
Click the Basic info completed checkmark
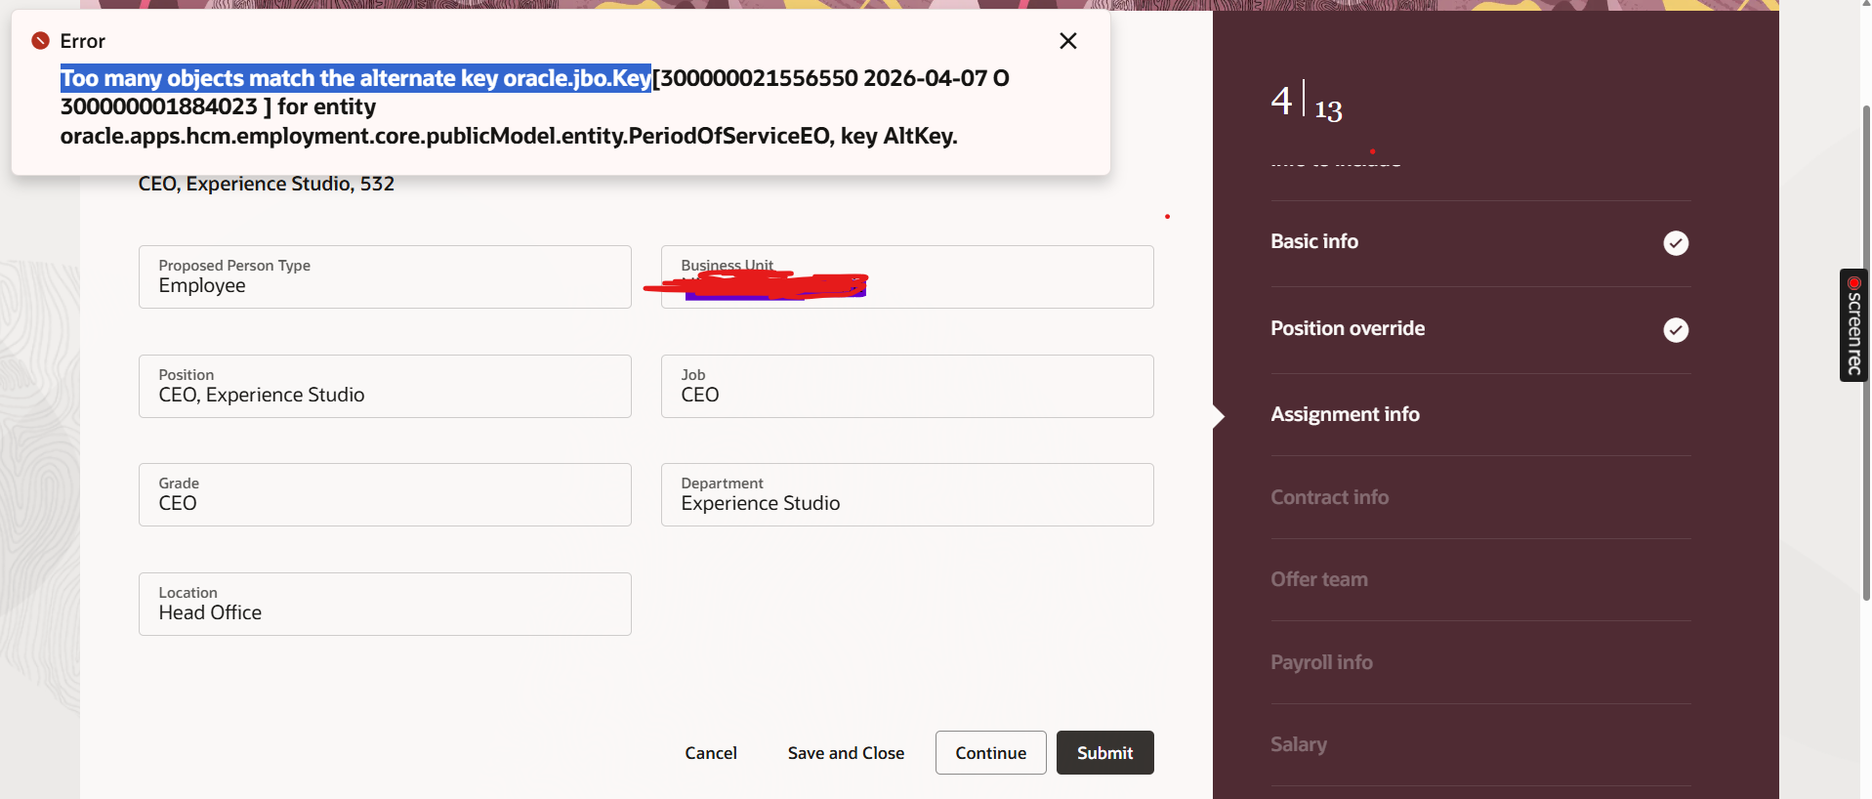click(x=1676, y=243)
